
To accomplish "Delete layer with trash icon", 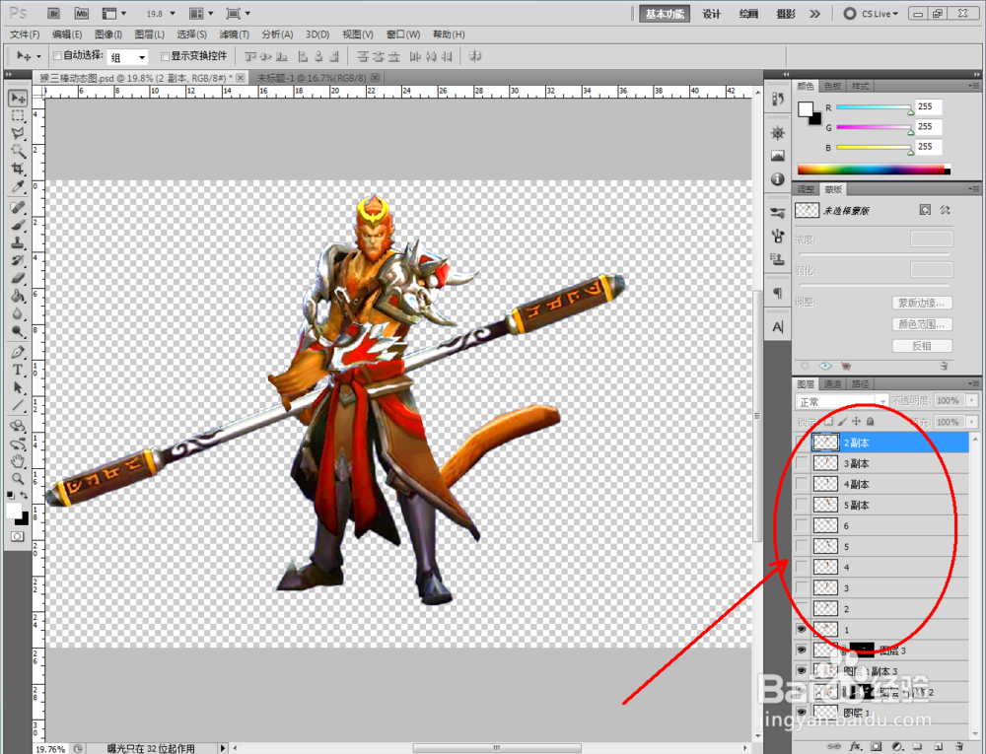I will [x=958, y=746].
